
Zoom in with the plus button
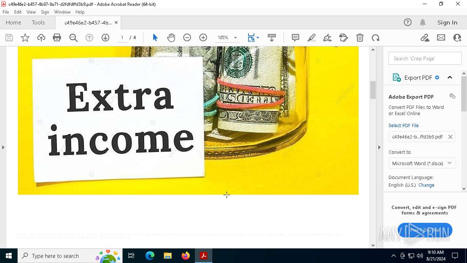203,38
